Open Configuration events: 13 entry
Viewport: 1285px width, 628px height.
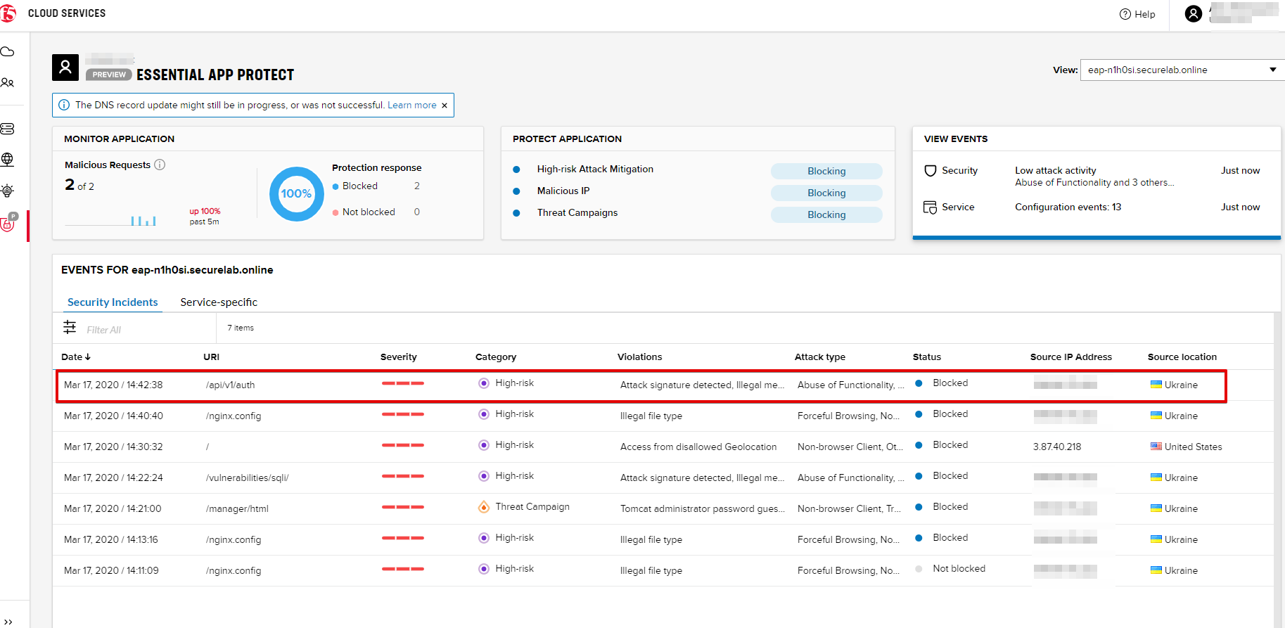point(1068,207)
